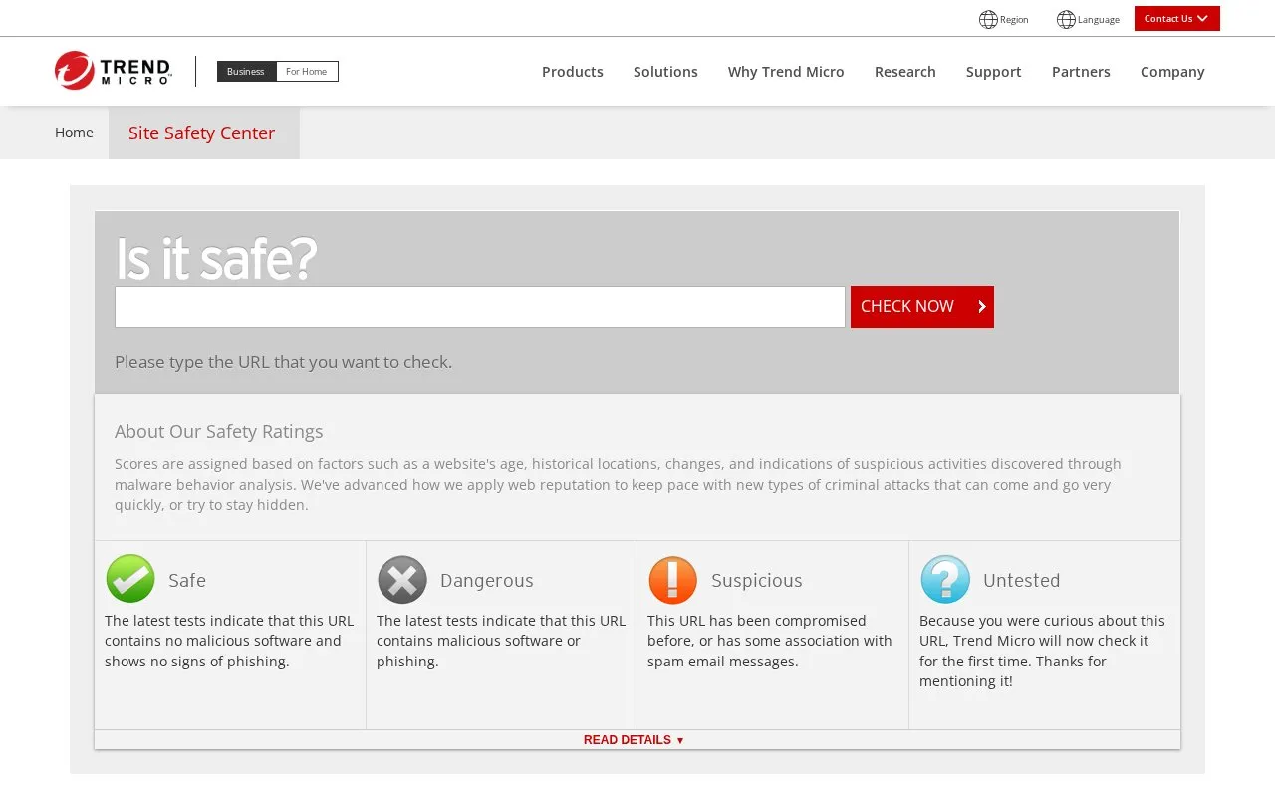Click 'About Our Safety Ratings' heading
The width and height of the screenshot is (1275, 797).
point(219,431)
